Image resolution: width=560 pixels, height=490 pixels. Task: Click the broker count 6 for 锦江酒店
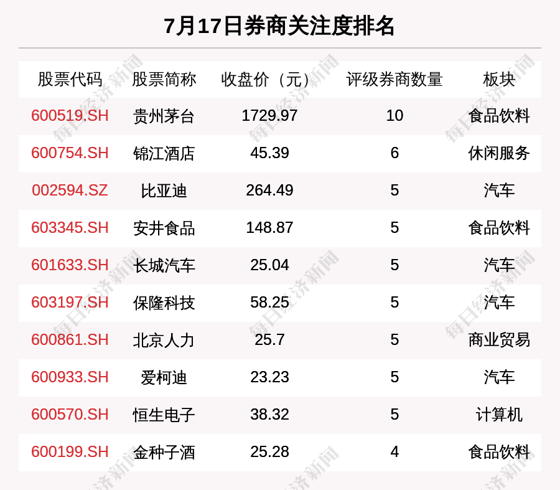click(394, 153)
